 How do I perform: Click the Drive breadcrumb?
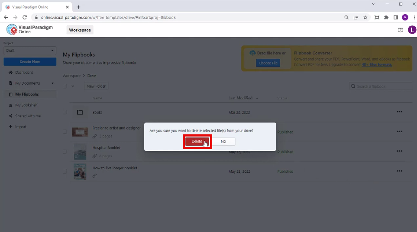coord(91,76)
